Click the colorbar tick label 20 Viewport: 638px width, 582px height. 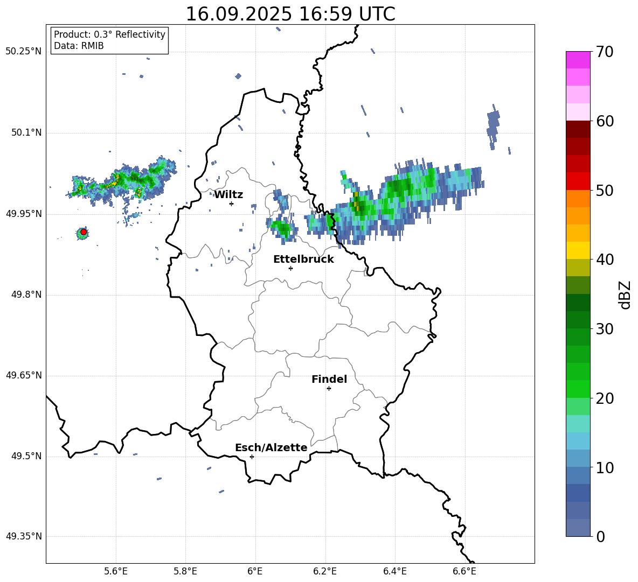point(605,398)
